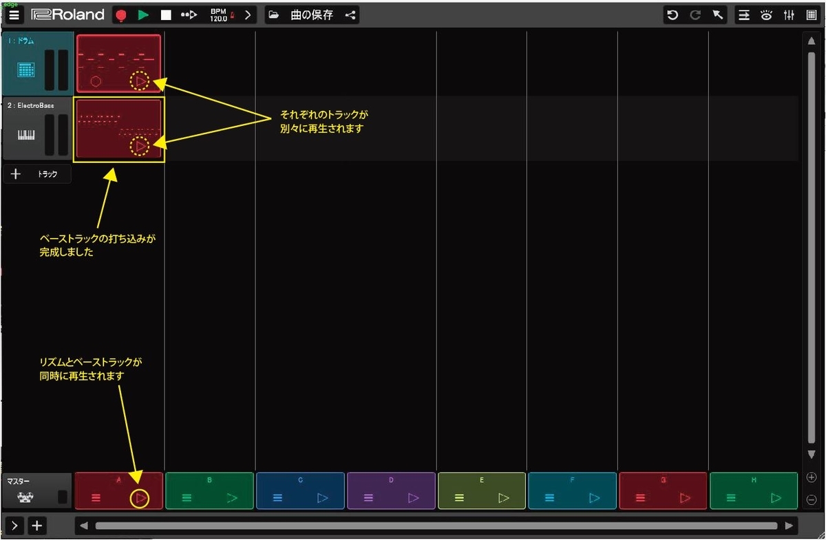Open scene G options menu
The width and height of the screenshot is (826, 540).
641,497
